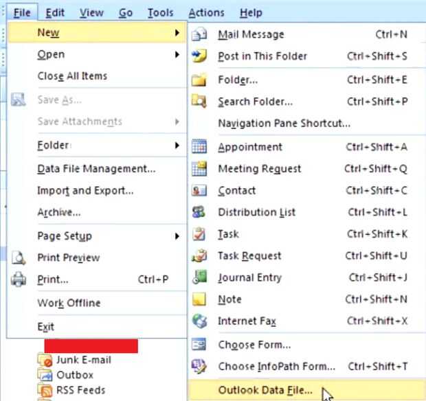Choose Search Folder... entry
The image size is (426, 401).
pyautogui.click(x=307, y=101)
